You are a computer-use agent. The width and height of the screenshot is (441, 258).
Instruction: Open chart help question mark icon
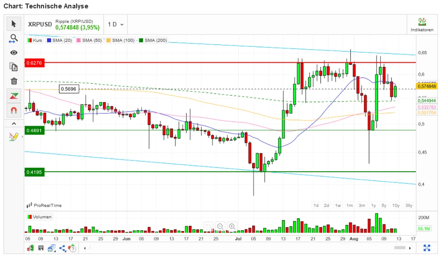pos(72,248)
